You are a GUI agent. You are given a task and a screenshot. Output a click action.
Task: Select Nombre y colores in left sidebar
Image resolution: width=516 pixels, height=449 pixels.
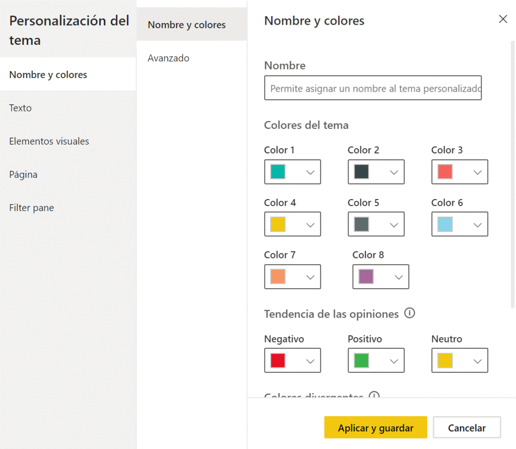[x=68, y=75]
